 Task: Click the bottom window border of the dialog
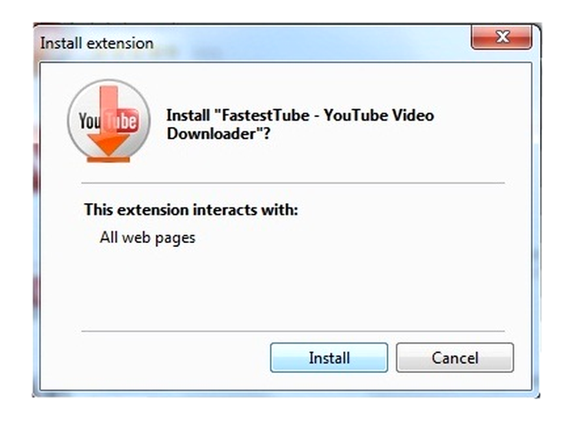pos(285,394)
